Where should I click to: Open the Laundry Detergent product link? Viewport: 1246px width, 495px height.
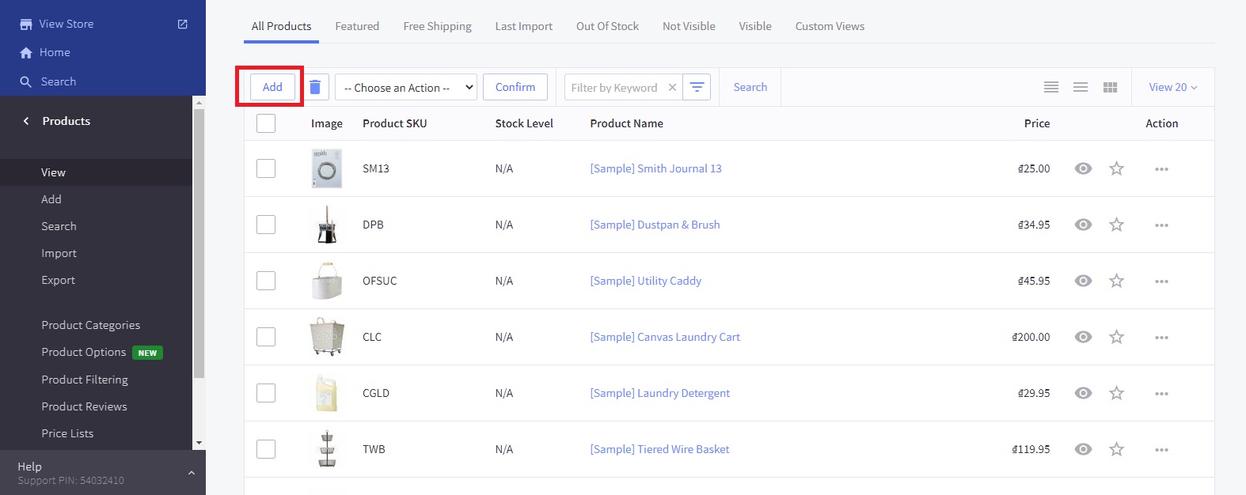(x=659, y=393)
